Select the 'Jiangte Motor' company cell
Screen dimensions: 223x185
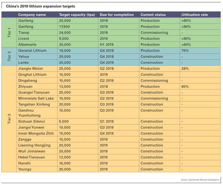tap(31, 69)
